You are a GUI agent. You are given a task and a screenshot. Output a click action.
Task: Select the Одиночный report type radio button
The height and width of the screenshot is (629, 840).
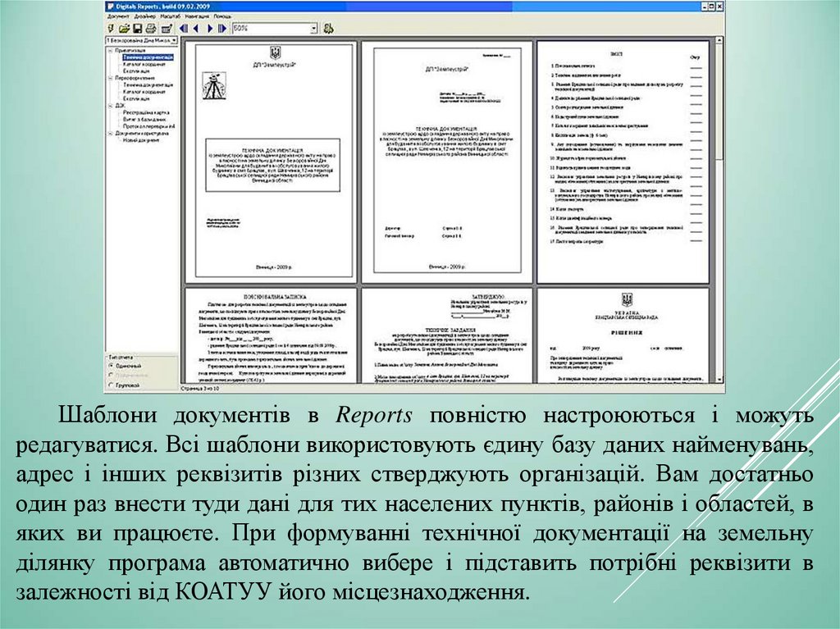[112, 366]
